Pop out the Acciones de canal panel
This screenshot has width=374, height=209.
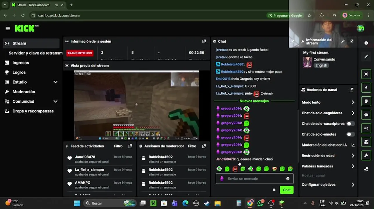pos(352,90)
